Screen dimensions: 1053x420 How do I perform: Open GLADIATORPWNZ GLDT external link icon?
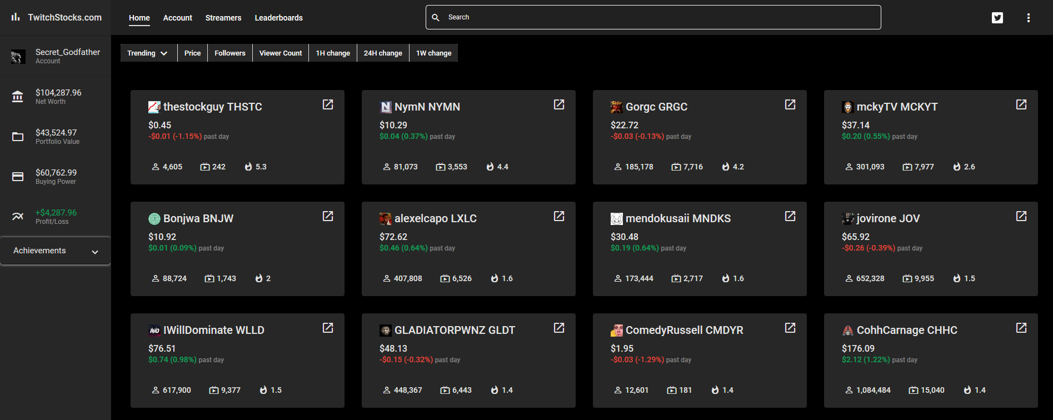pyautogui.click(x=559, y=328)
